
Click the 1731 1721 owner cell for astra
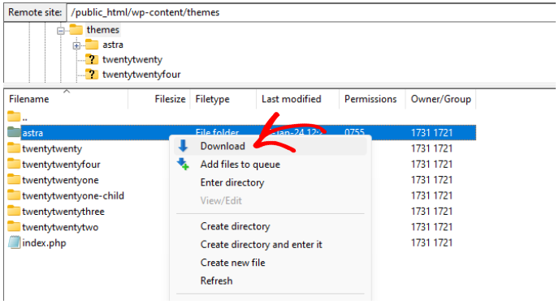431,133
